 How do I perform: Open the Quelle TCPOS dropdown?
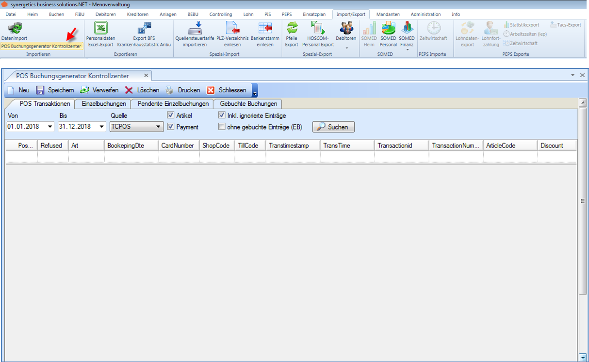tap(158, 127)
